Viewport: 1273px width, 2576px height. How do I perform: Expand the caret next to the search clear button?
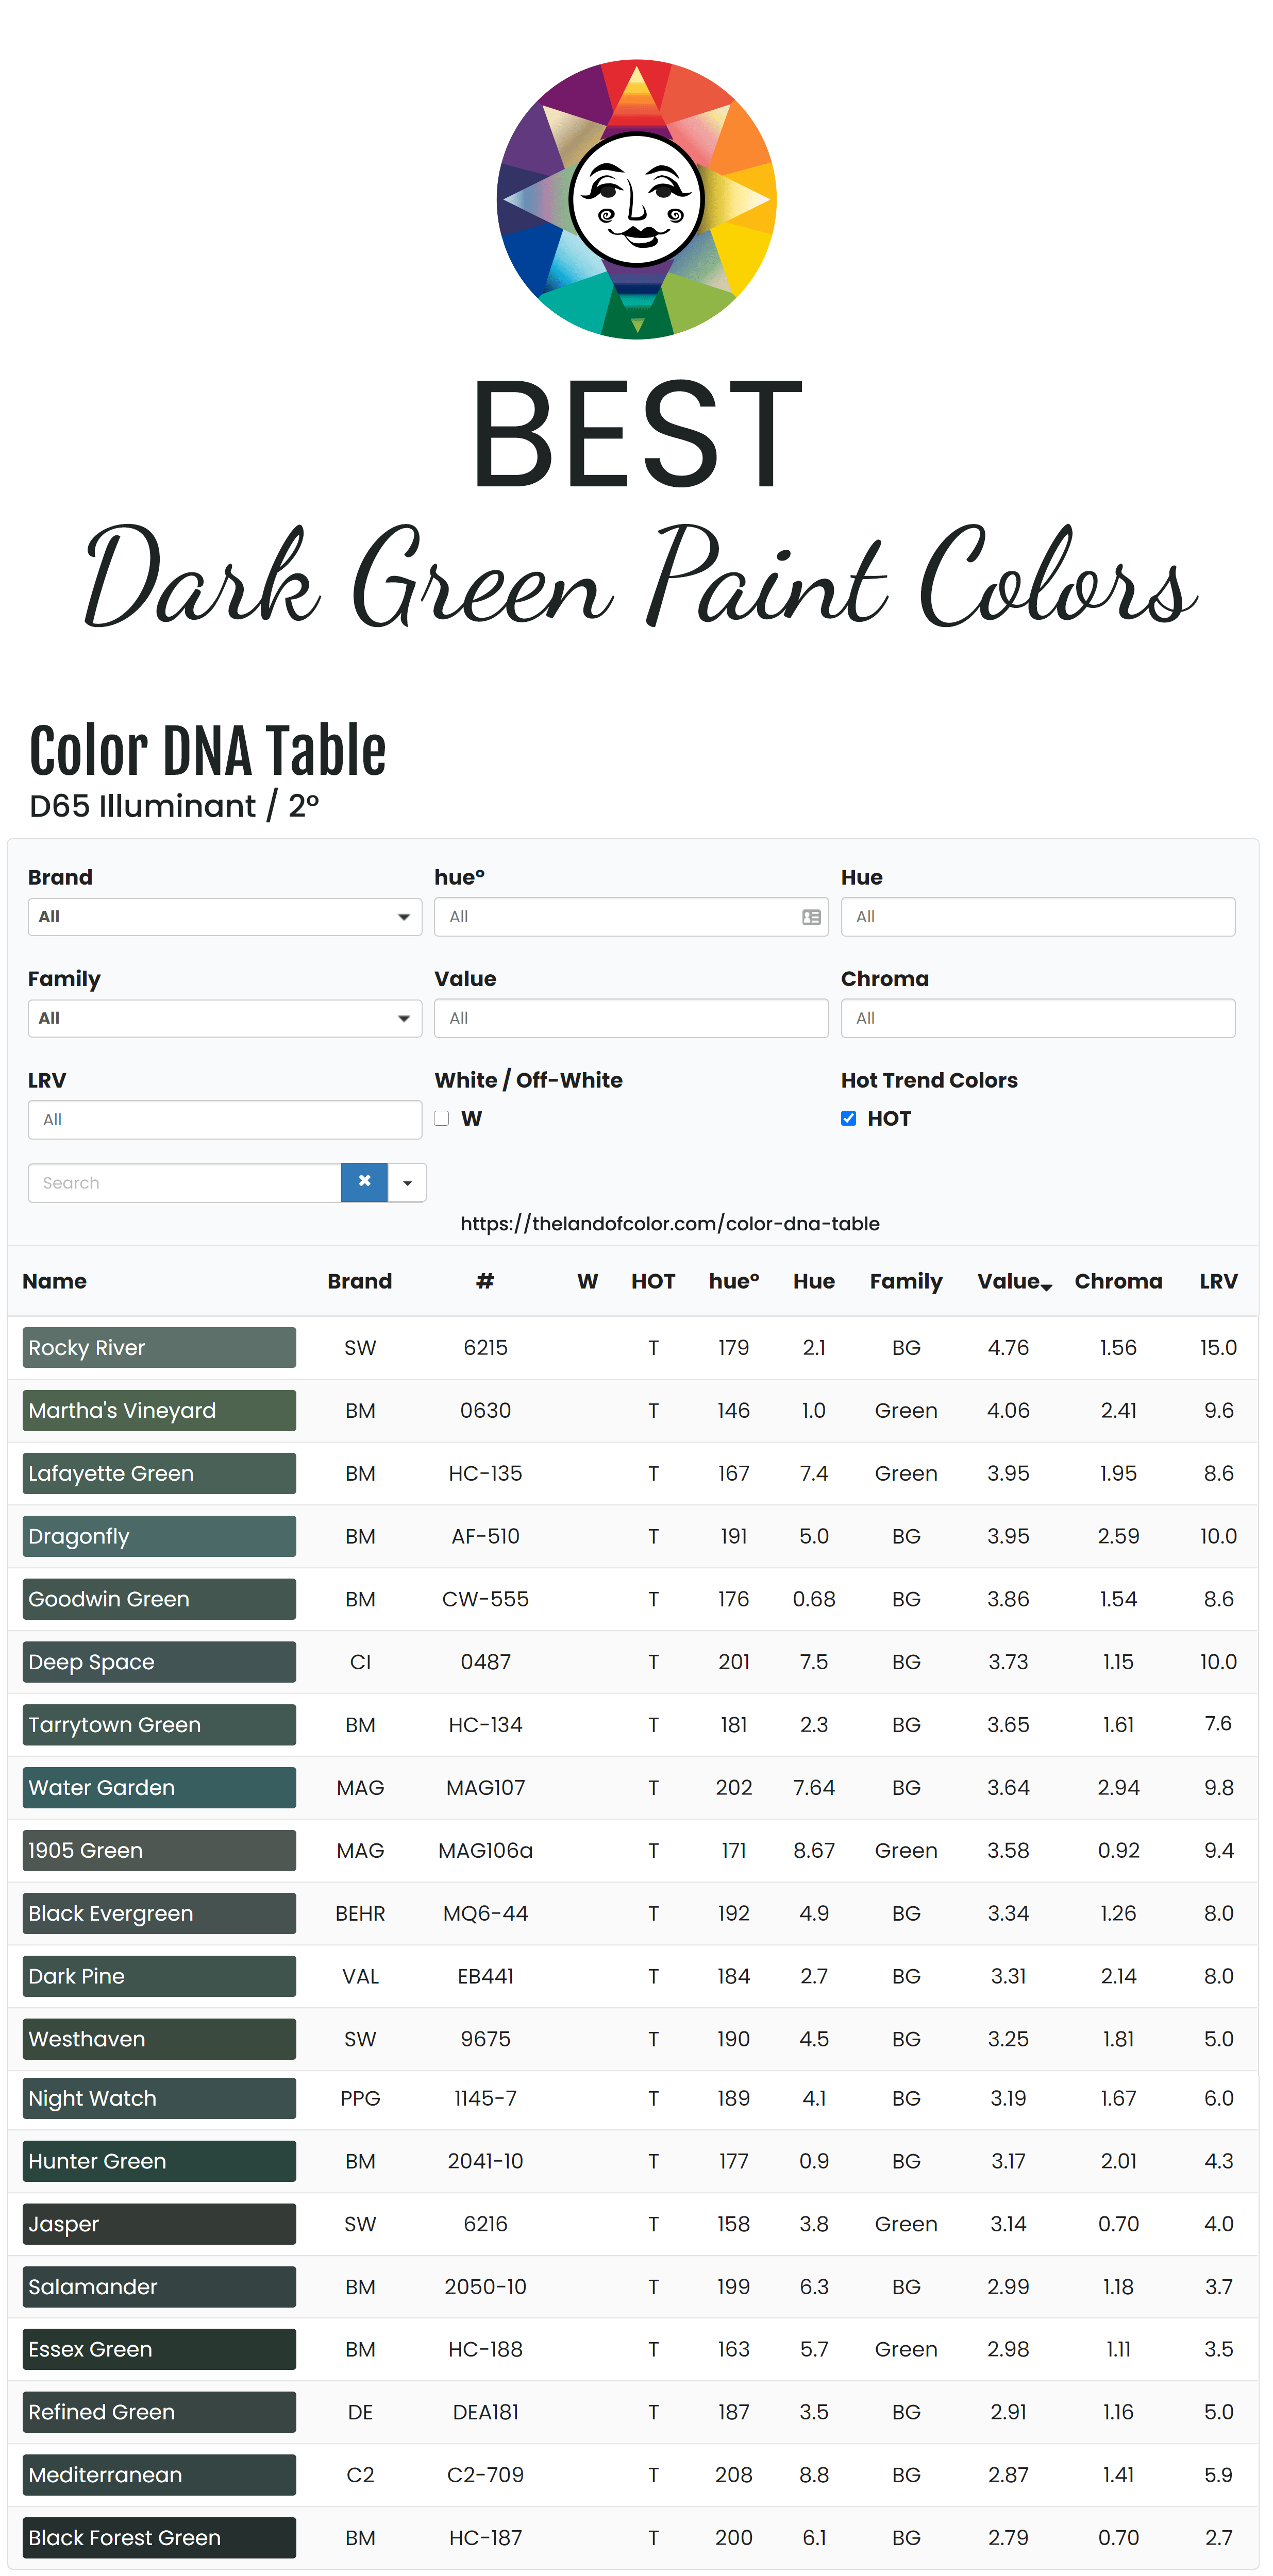[407, 1182]
